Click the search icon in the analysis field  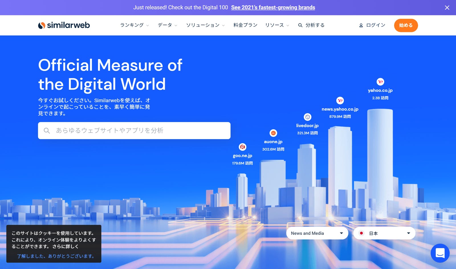tap(47, 131)
